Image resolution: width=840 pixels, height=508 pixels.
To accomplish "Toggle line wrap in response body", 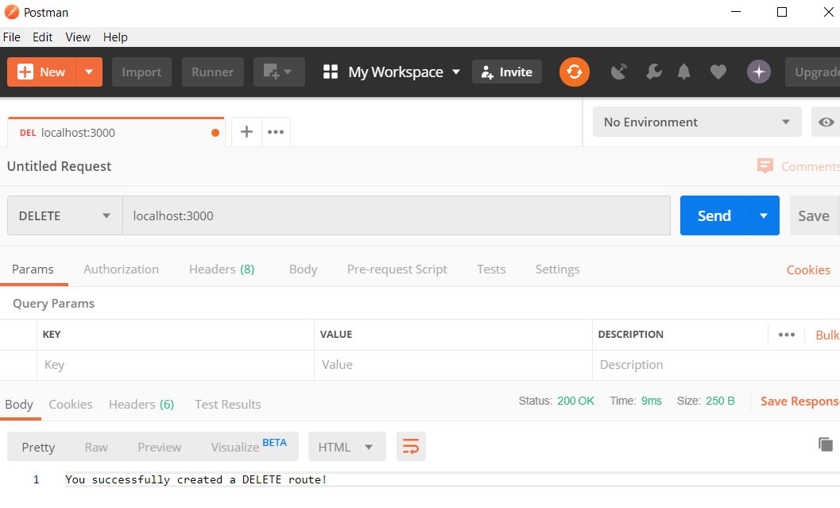I will (411, 446).
